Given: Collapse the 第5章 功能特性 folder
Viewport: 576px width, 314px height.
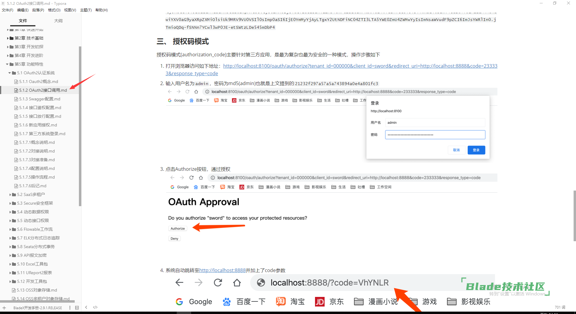Looking at the screenshot, I should pyautogui.click(x=7, y=64).
